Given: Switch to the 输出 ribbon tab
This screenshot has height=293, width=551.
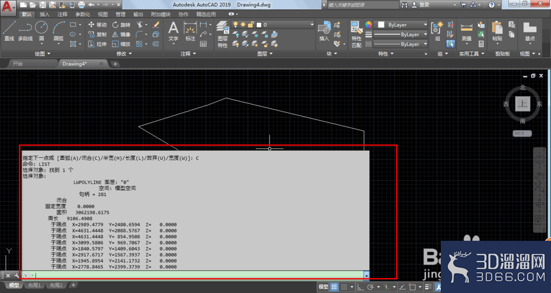Looking at the screenshot, I should pyautogui.click(x=138, y=14).
